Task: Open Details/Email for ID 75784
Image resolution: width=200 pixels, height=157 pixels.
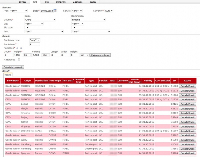Action: pos(187,153)
